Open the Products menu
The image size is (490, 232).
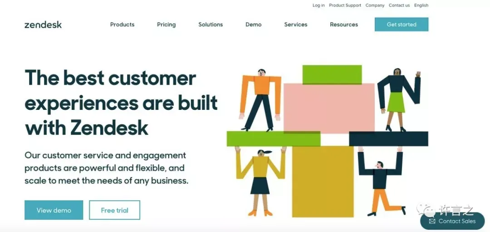pyautogui.click(x=122, y=25)
